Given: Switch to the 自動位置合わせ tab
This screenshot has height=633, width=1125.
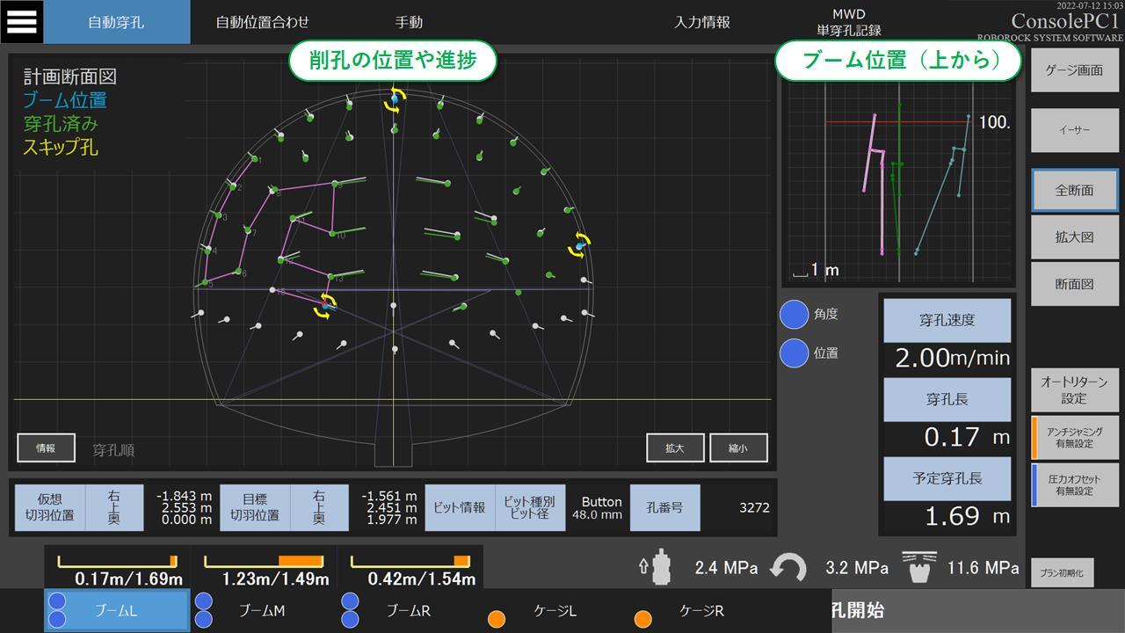Looking at the screenshot, I should (x=263, y=22).
